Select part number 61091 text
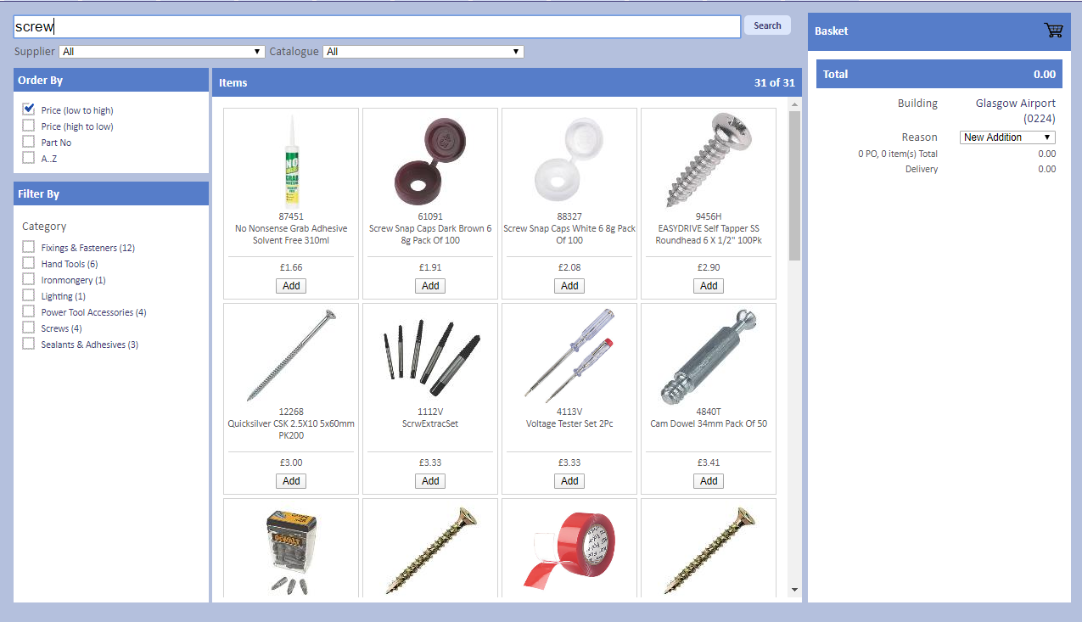The image size is (1082, 622). (430, 216)
